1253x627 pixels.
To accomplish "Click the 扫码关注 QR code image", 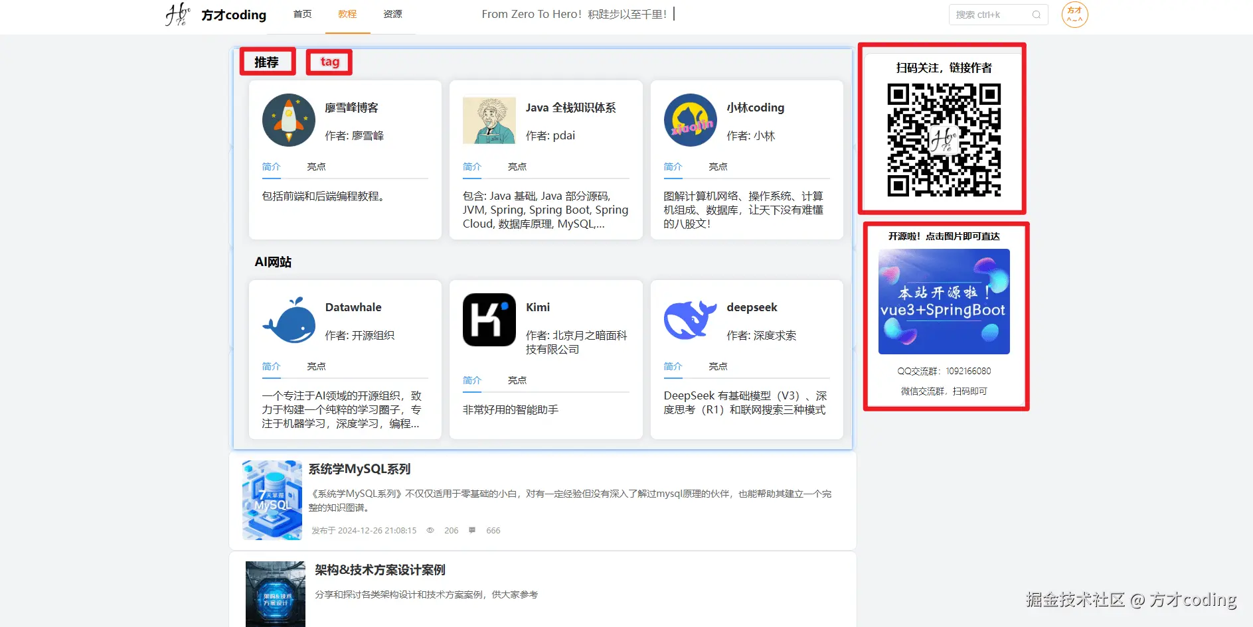I will click(944, 140).
